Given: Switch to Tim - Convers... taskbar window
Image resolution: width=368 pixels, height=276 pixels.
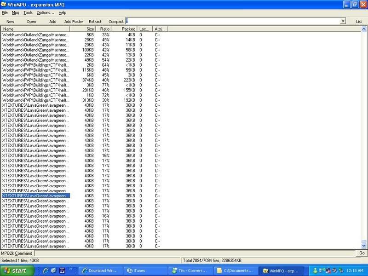Looking at the screenshot, I should (190, 270).
